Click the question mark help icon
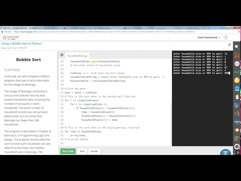The image size is (241, 181). [226, 37]
